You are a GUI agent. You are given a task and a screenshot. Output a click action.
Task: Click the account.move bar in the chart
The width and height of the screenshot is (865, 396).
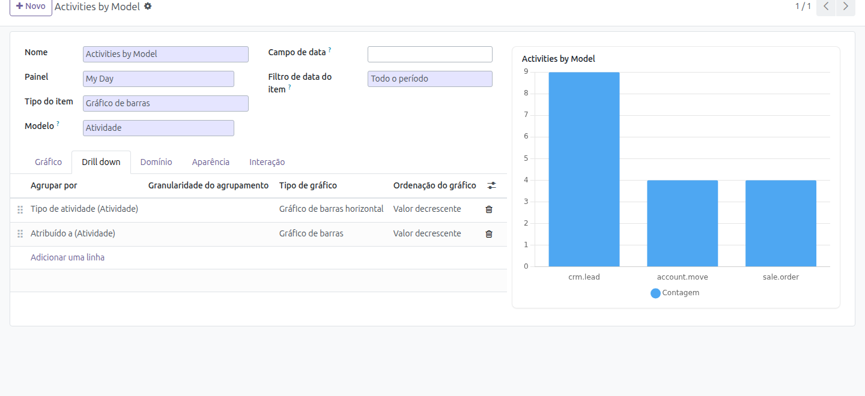tap(682, 223)
